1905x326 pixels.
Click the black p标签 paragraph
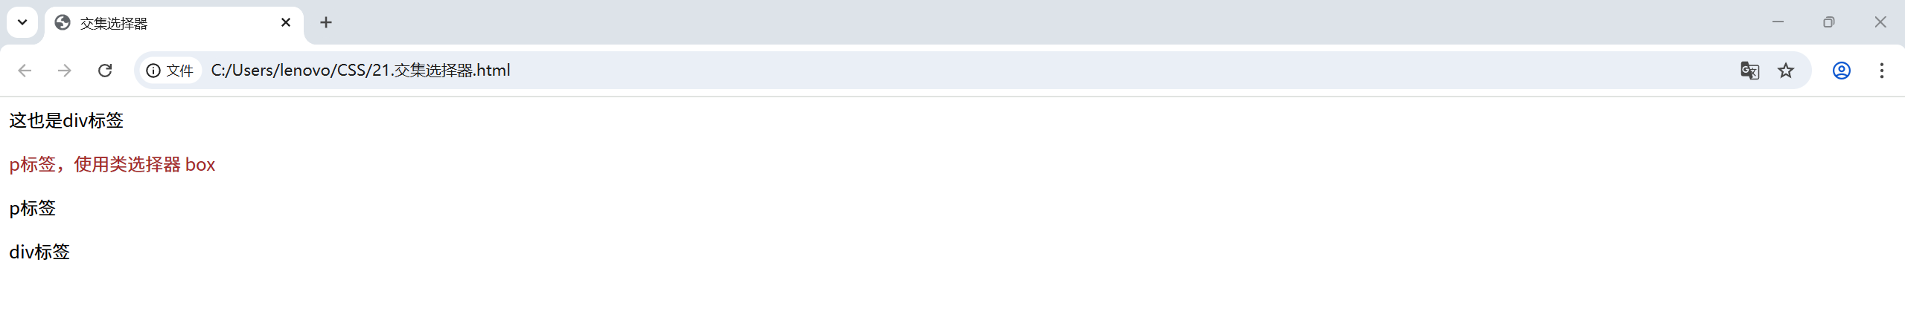click(33, 208)
